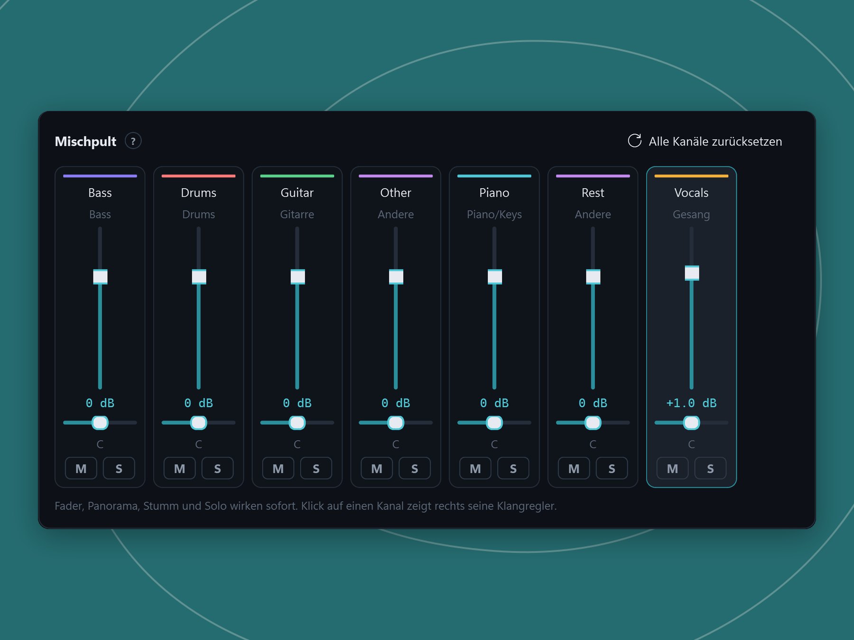The width and height of the screenshot is (854, 640).
Task: Solo the Other channel
Action: pyautogui.click(x=415, y=468)
